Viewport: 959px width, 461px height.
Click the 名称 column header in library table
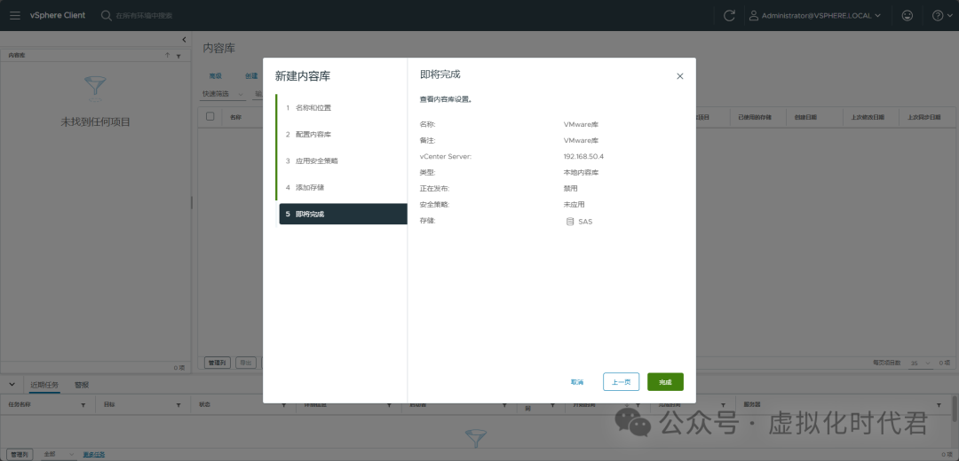(235, 117)
